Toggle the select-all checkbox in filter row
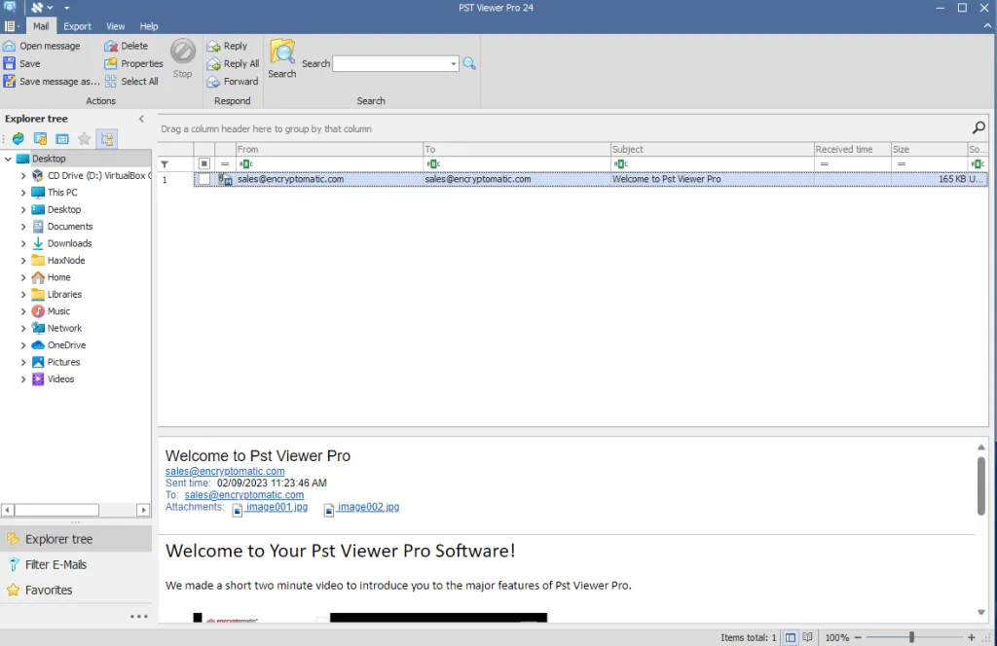Screen dimensions: 997x646 (x=204, y=163)
